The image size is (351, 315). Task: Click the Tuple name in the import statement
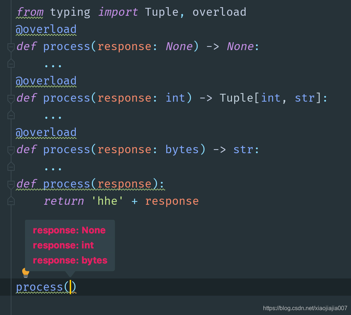coord(162,12)
